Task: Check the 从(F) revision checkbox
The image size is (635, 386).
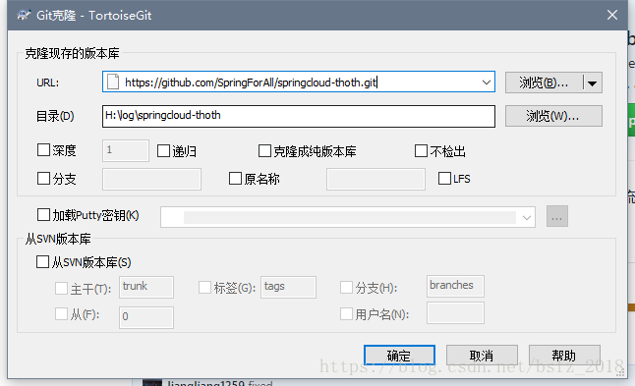Action: 61,314
